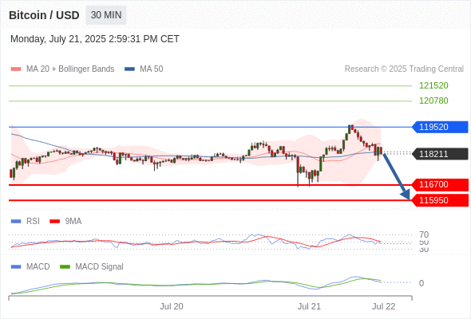Click the 30 MIN timeframe badge
Viewport: 471px width, 319px height.
[106, 15]
